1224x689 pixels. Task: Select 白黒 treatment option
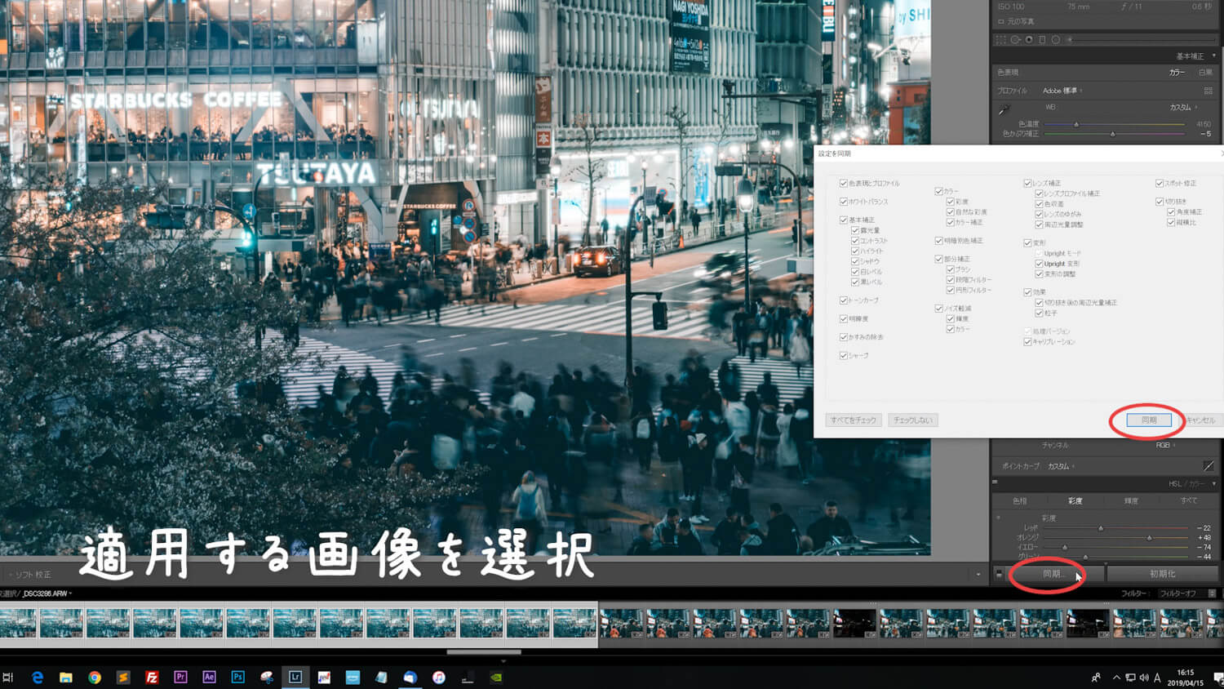coord(1205,73)
